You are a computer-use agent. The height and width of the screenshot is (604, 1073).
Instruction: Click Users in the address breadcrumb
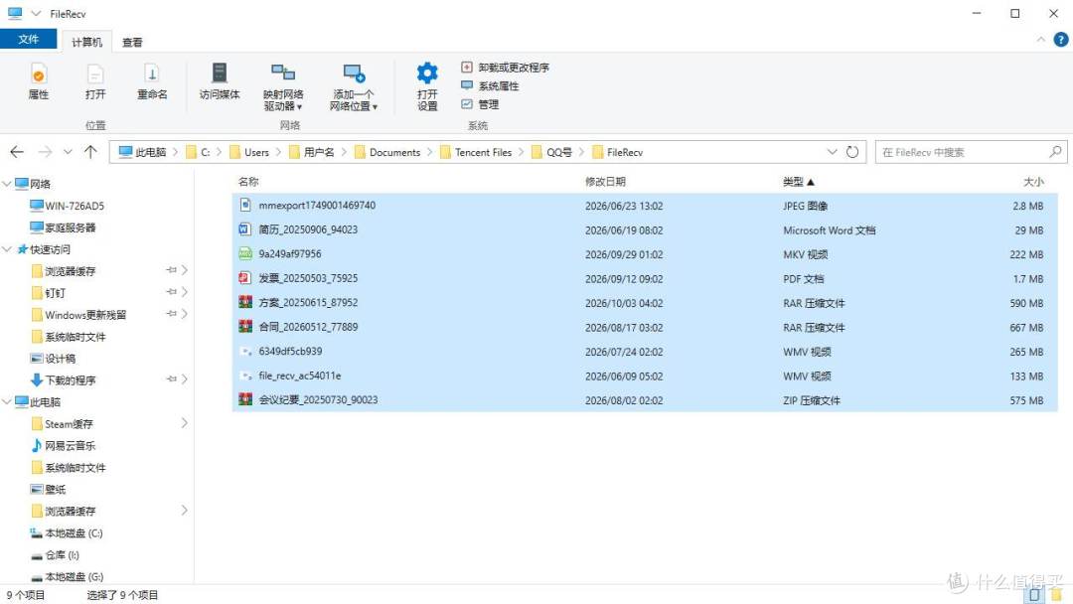(x=256, y=152)
